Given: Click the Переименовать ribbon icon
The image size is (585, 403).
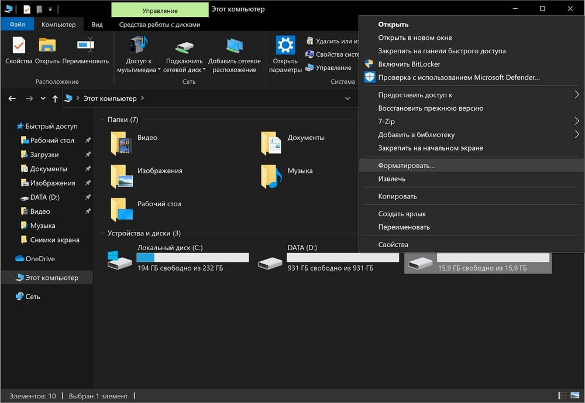Looking at the screenshot, I should (x=85, y=47).
